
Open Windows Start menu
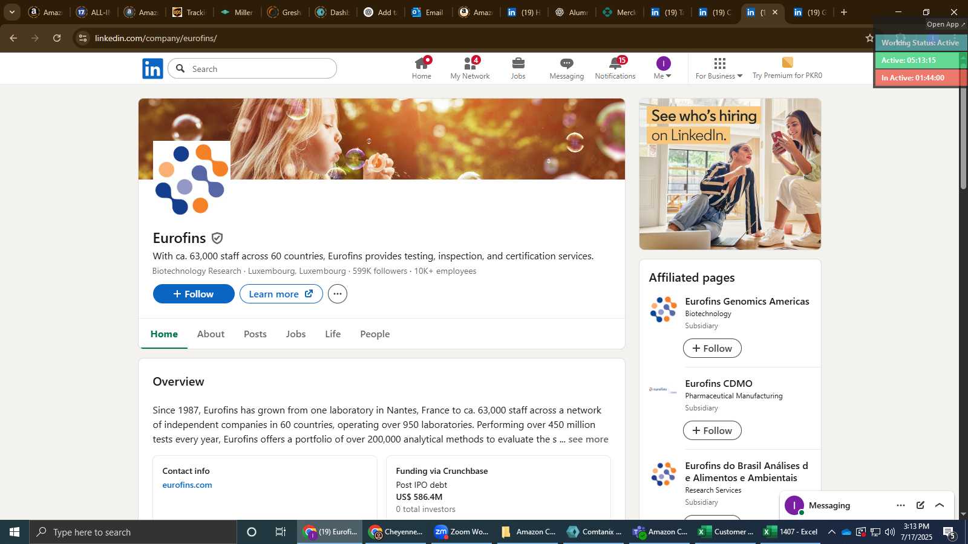[15, 532]
